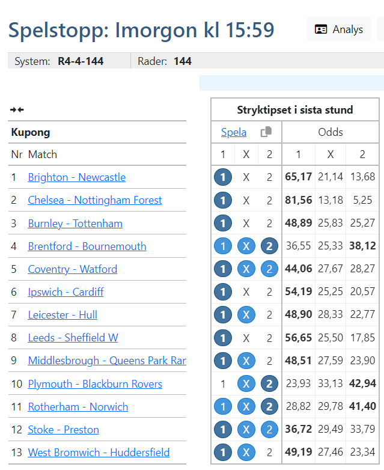Deselect sign 1 for Rotherham - Norwich

pos(223,407)
